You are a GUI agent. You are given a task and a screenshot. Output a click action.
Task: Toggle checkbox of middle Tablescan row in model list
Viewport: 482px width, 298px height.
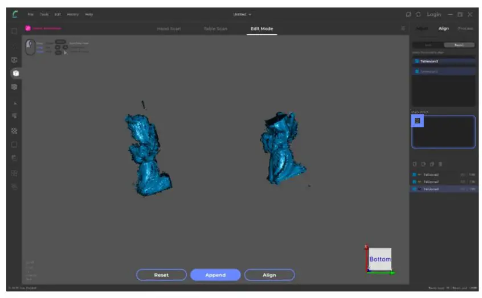click(x=414, y=182)
